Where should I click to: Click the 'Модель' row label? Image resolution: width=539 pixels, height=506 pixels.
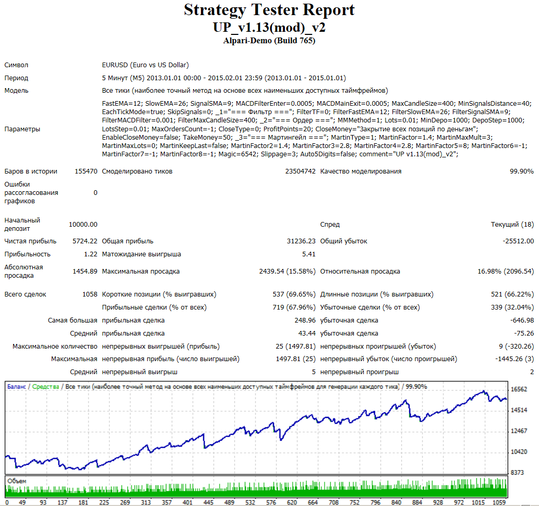(16, 91)
